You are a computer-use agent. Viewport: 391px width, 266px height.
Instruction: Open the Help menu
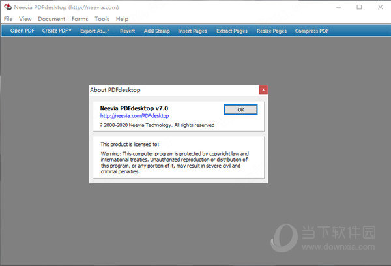(x=122, y=19)
